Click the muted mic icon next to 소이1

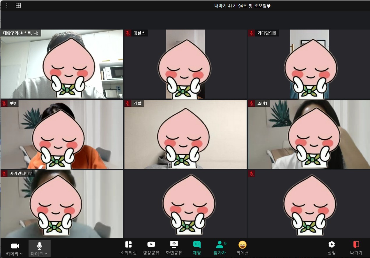coord(252,103)
